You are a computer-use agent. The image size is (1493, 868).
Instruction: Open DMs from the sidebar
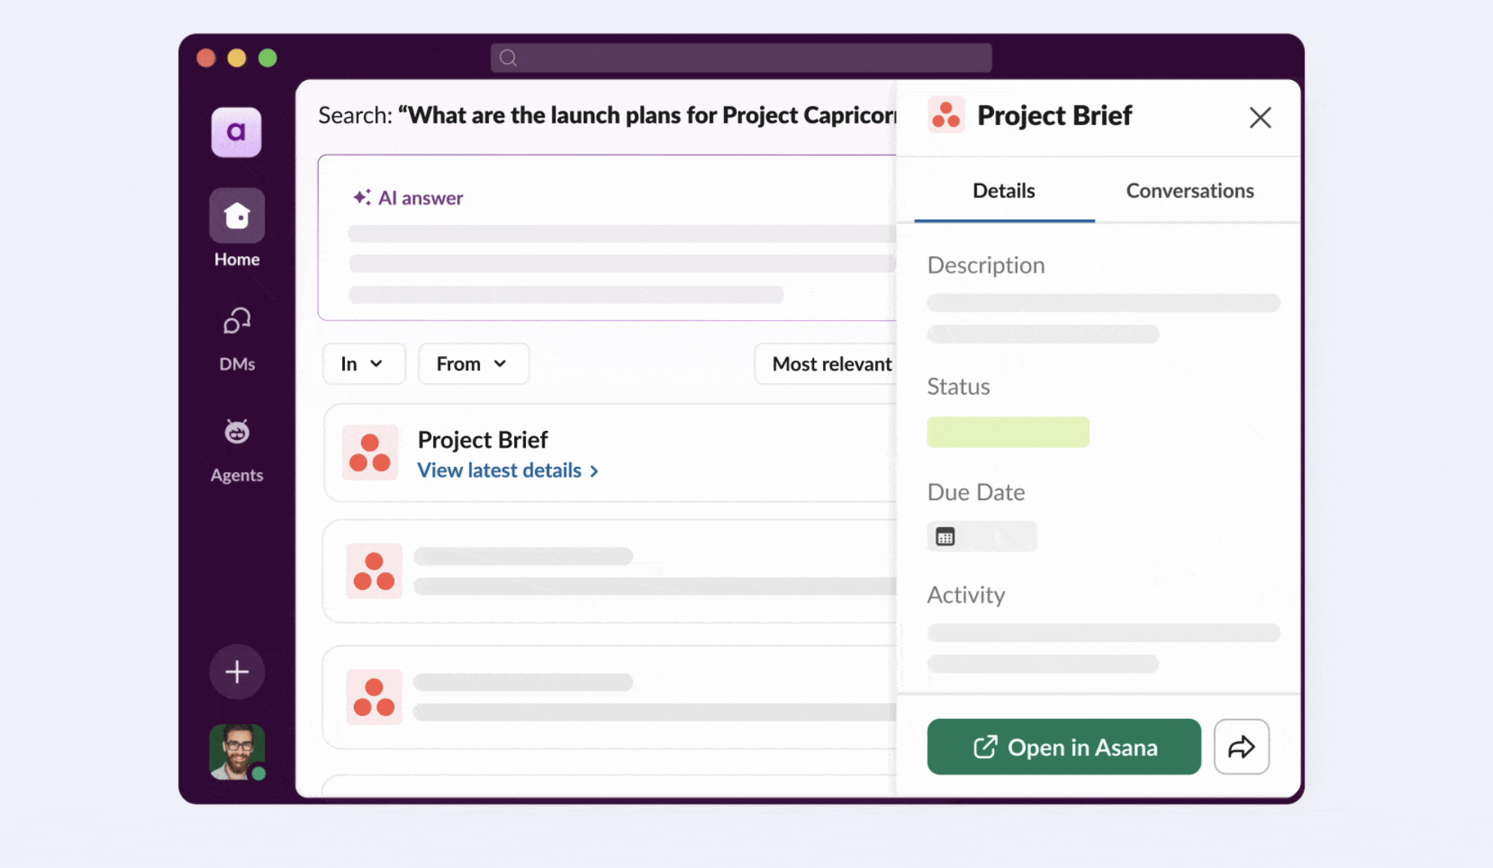click(236, 322)
